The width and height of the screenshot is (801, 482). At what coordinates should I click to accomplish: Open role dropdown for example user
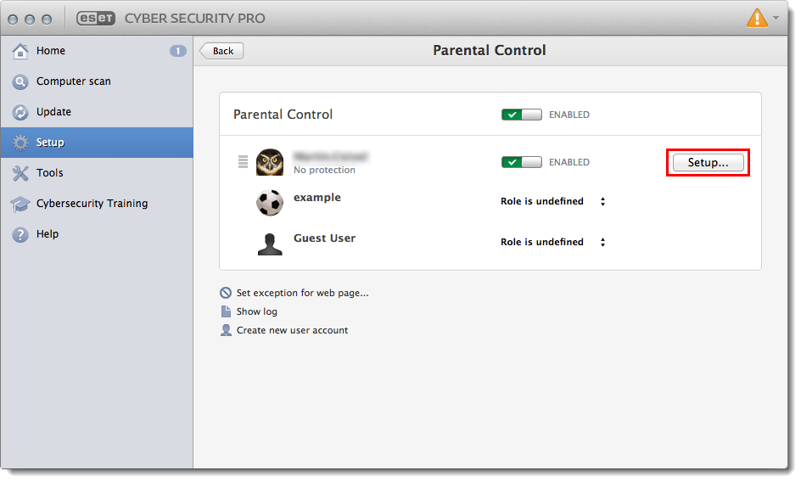pyautogui.click(x=552, y=202)
